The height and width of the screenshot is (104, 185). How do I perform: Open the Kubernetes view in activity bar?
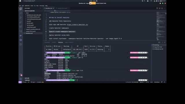(x=21, y=40)
